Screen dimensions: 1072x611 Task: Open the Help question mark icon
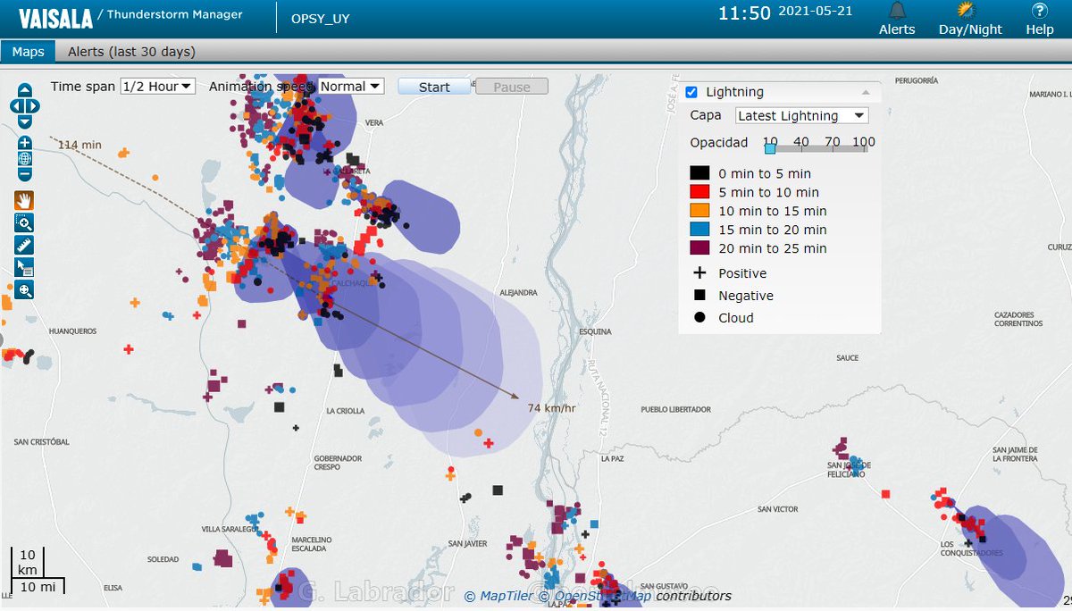(1039, 11)
